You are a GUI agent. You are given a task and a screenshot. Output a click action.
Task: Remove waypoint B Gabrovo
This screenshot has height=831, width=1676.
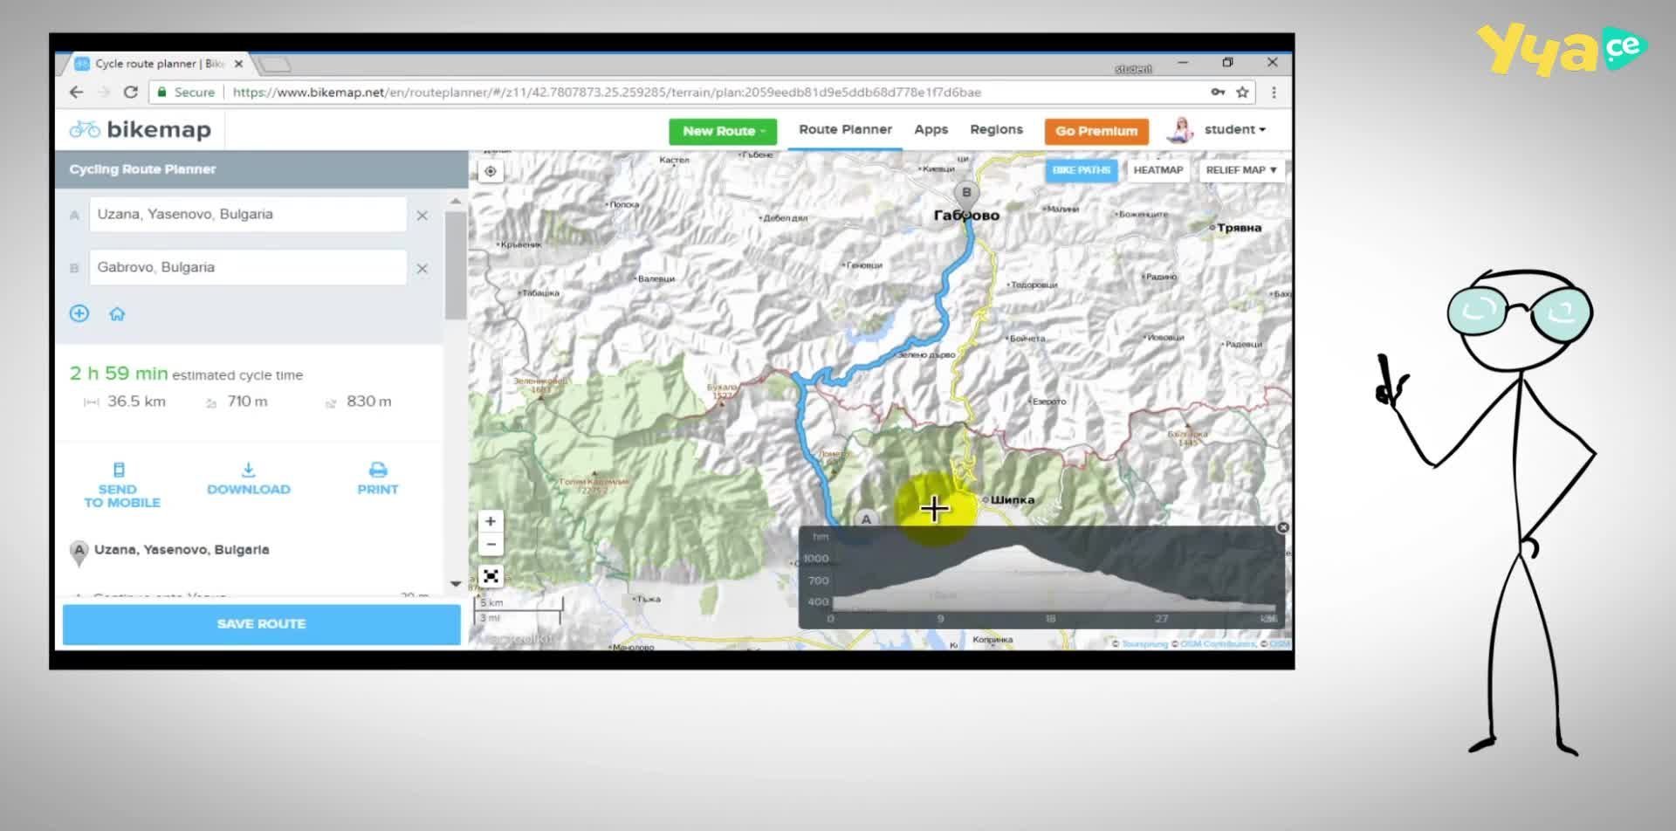click(x=422, y=269)
